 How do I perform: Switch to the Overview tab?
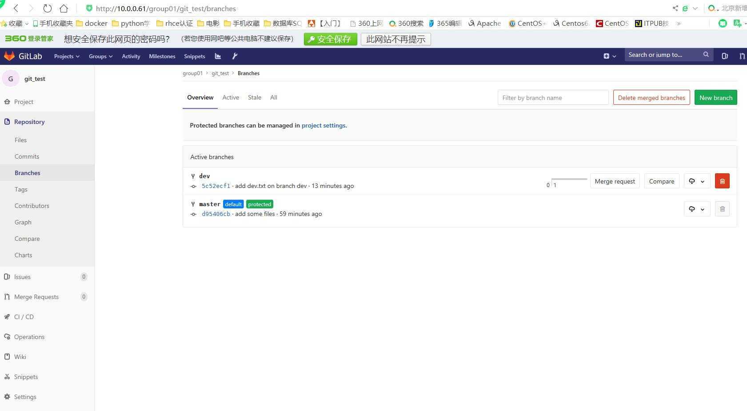[x=200, y=97]
